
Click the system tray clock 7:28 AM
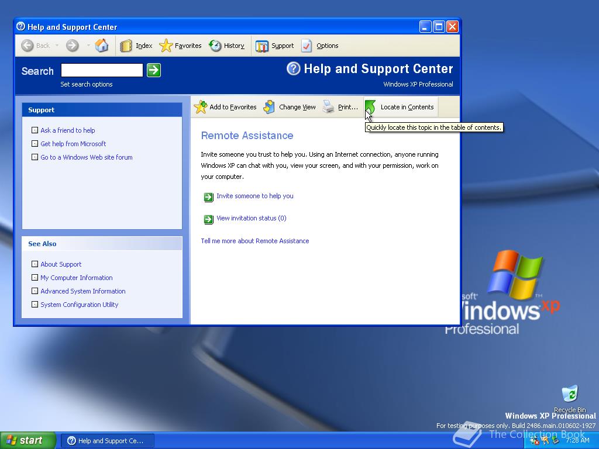pos(577,440)
